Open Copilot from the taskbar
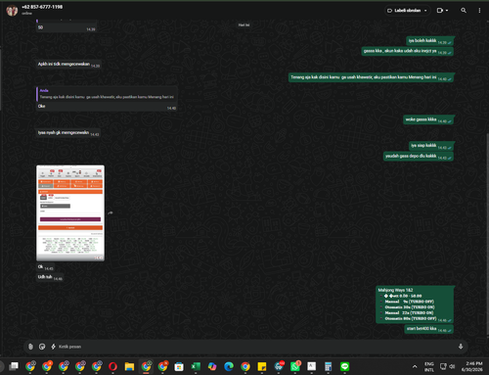This screenshot has width=489, height=375. coord(212,366)
